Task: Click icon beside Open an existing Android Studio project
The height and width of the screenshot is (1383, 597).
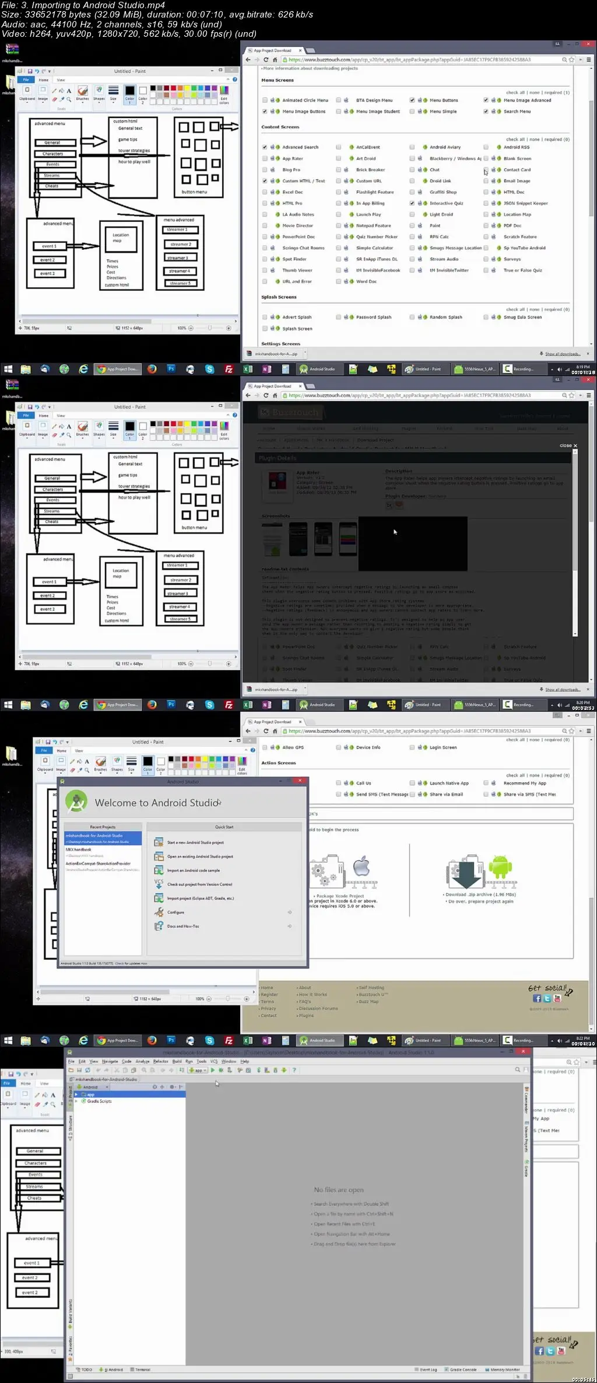Action: point(159,856)
